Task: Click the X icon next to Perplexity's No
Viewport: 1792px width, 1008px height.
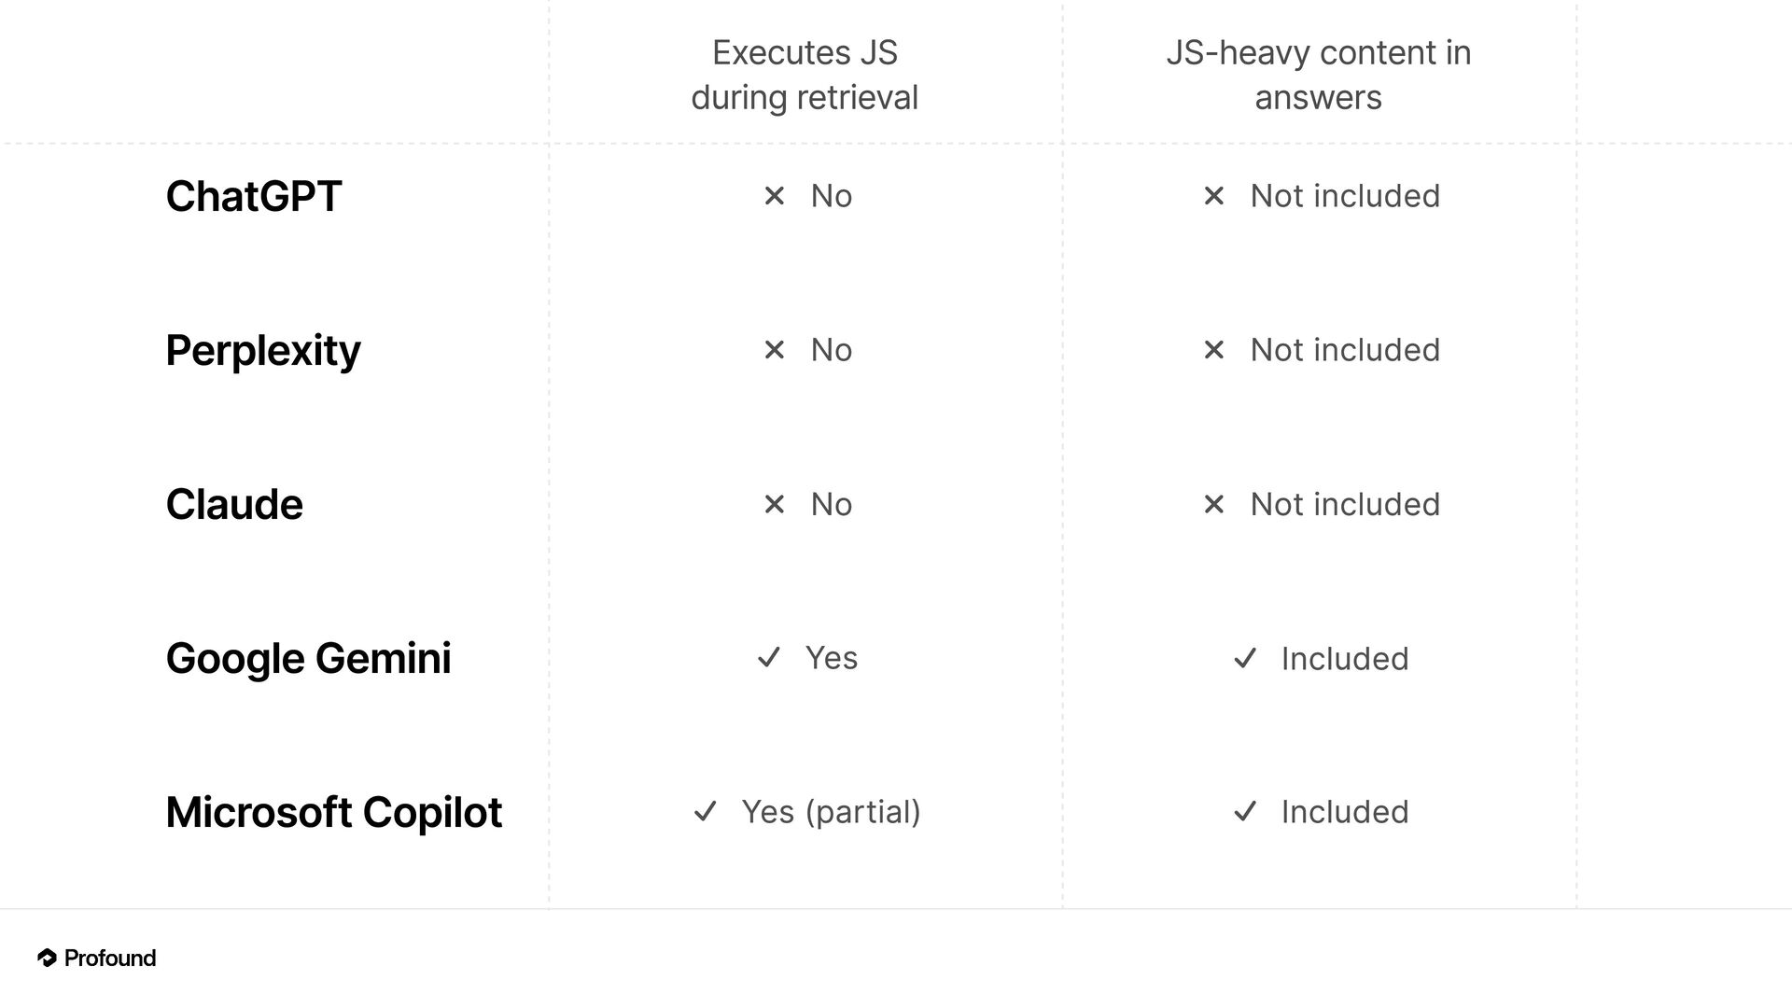Action: [774, 350]
